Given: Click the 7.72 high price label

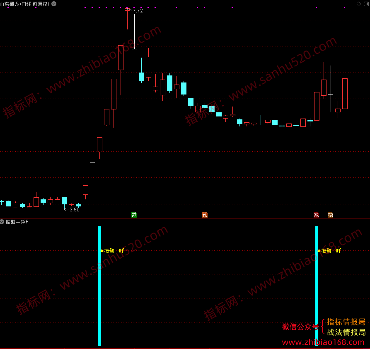Looking at the screenshot, I should tap(138, 11).
